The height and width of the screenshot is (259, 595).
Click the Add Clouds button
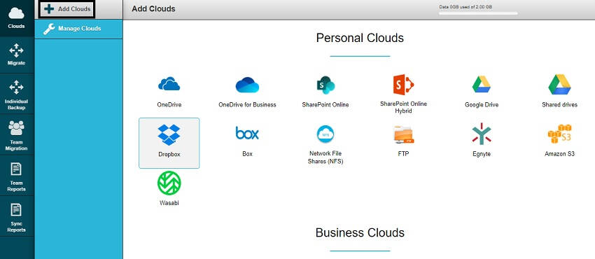pos(66,9)
